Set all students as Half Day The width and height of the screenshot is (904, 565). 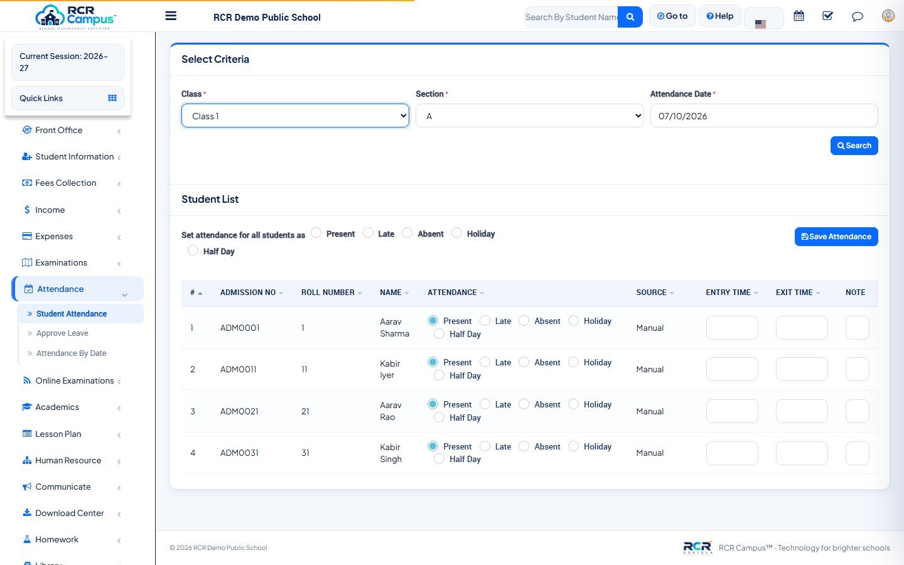coord(193,250)
